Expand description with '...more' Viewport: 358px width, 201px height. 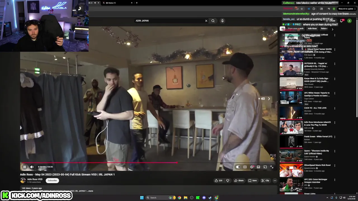point(90,191)
